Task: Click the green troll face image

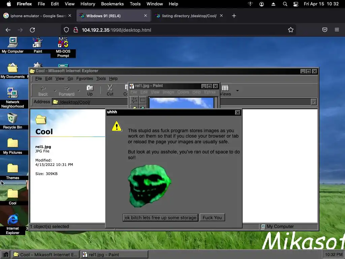Action: (x=149, y=186)
